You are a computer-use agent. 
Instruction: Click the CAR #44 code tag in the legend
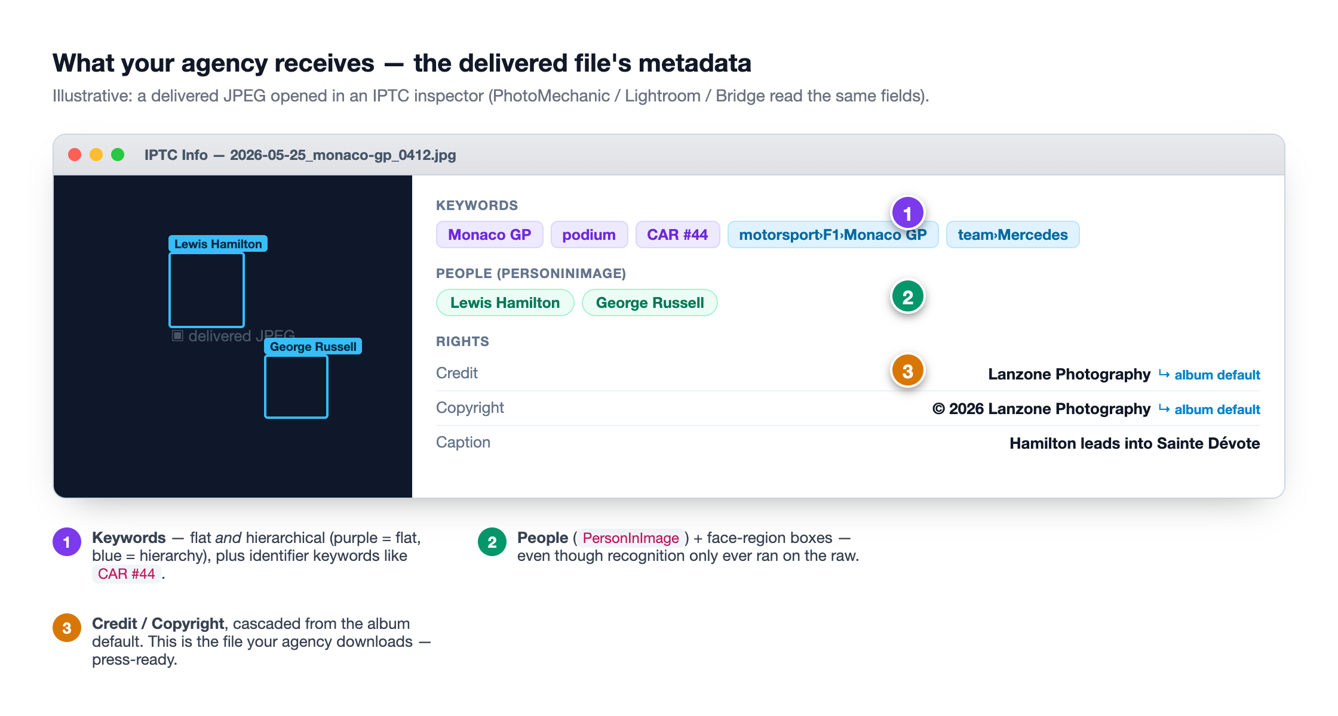(127, 573)
